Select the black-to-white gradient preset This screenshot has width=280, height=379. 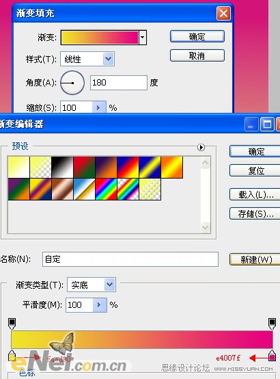coord(62,167)
